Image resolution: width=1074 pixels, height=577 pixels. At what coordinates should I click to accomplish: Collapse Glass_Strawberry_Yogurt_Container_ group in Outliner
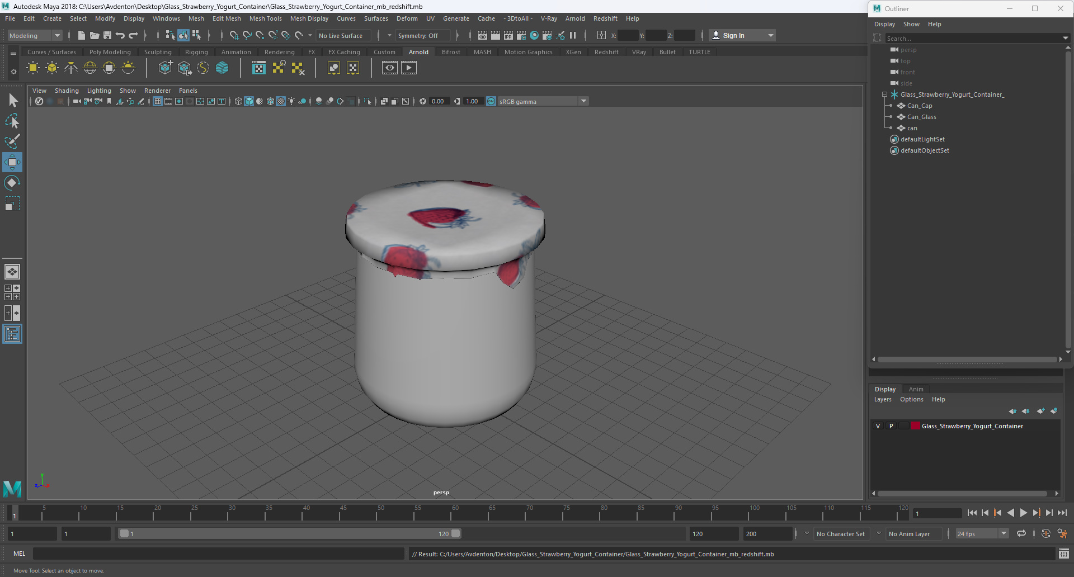click(x=884, y=94)
